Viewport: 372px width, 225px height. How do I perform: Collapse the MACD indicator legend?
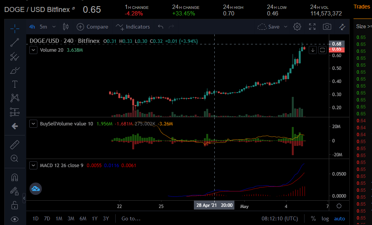pos(33,165)
